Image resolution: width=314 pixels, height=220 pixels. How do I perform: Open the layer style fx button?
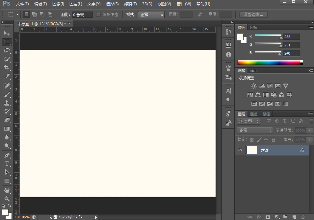coord(259,217)
